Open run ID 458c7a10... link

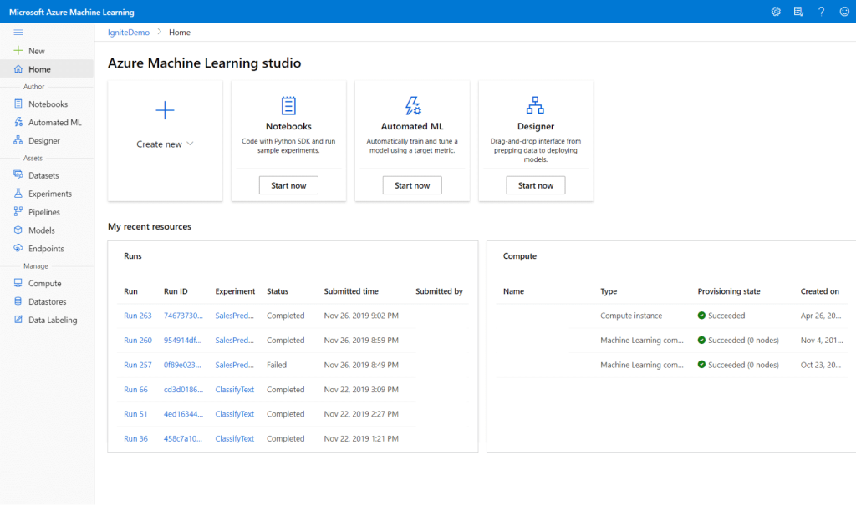pyautogui.click(x=182, y=438)
